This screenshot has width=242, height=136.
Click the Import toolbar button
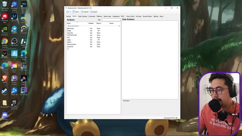pyautogui.click(x=85, y=12)
